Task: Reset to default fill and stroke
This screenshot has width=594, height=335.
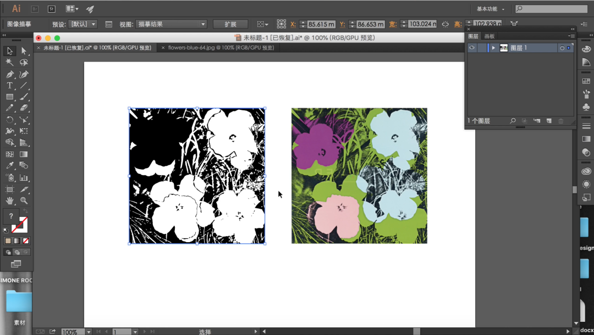Action: tap(5, 230)
